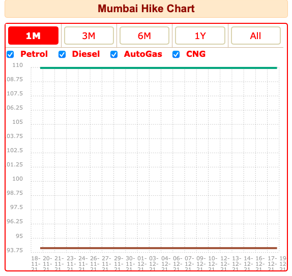292x276 pixels.
Task: Click the 93.75 y-axis label
Action: point(15,250)
